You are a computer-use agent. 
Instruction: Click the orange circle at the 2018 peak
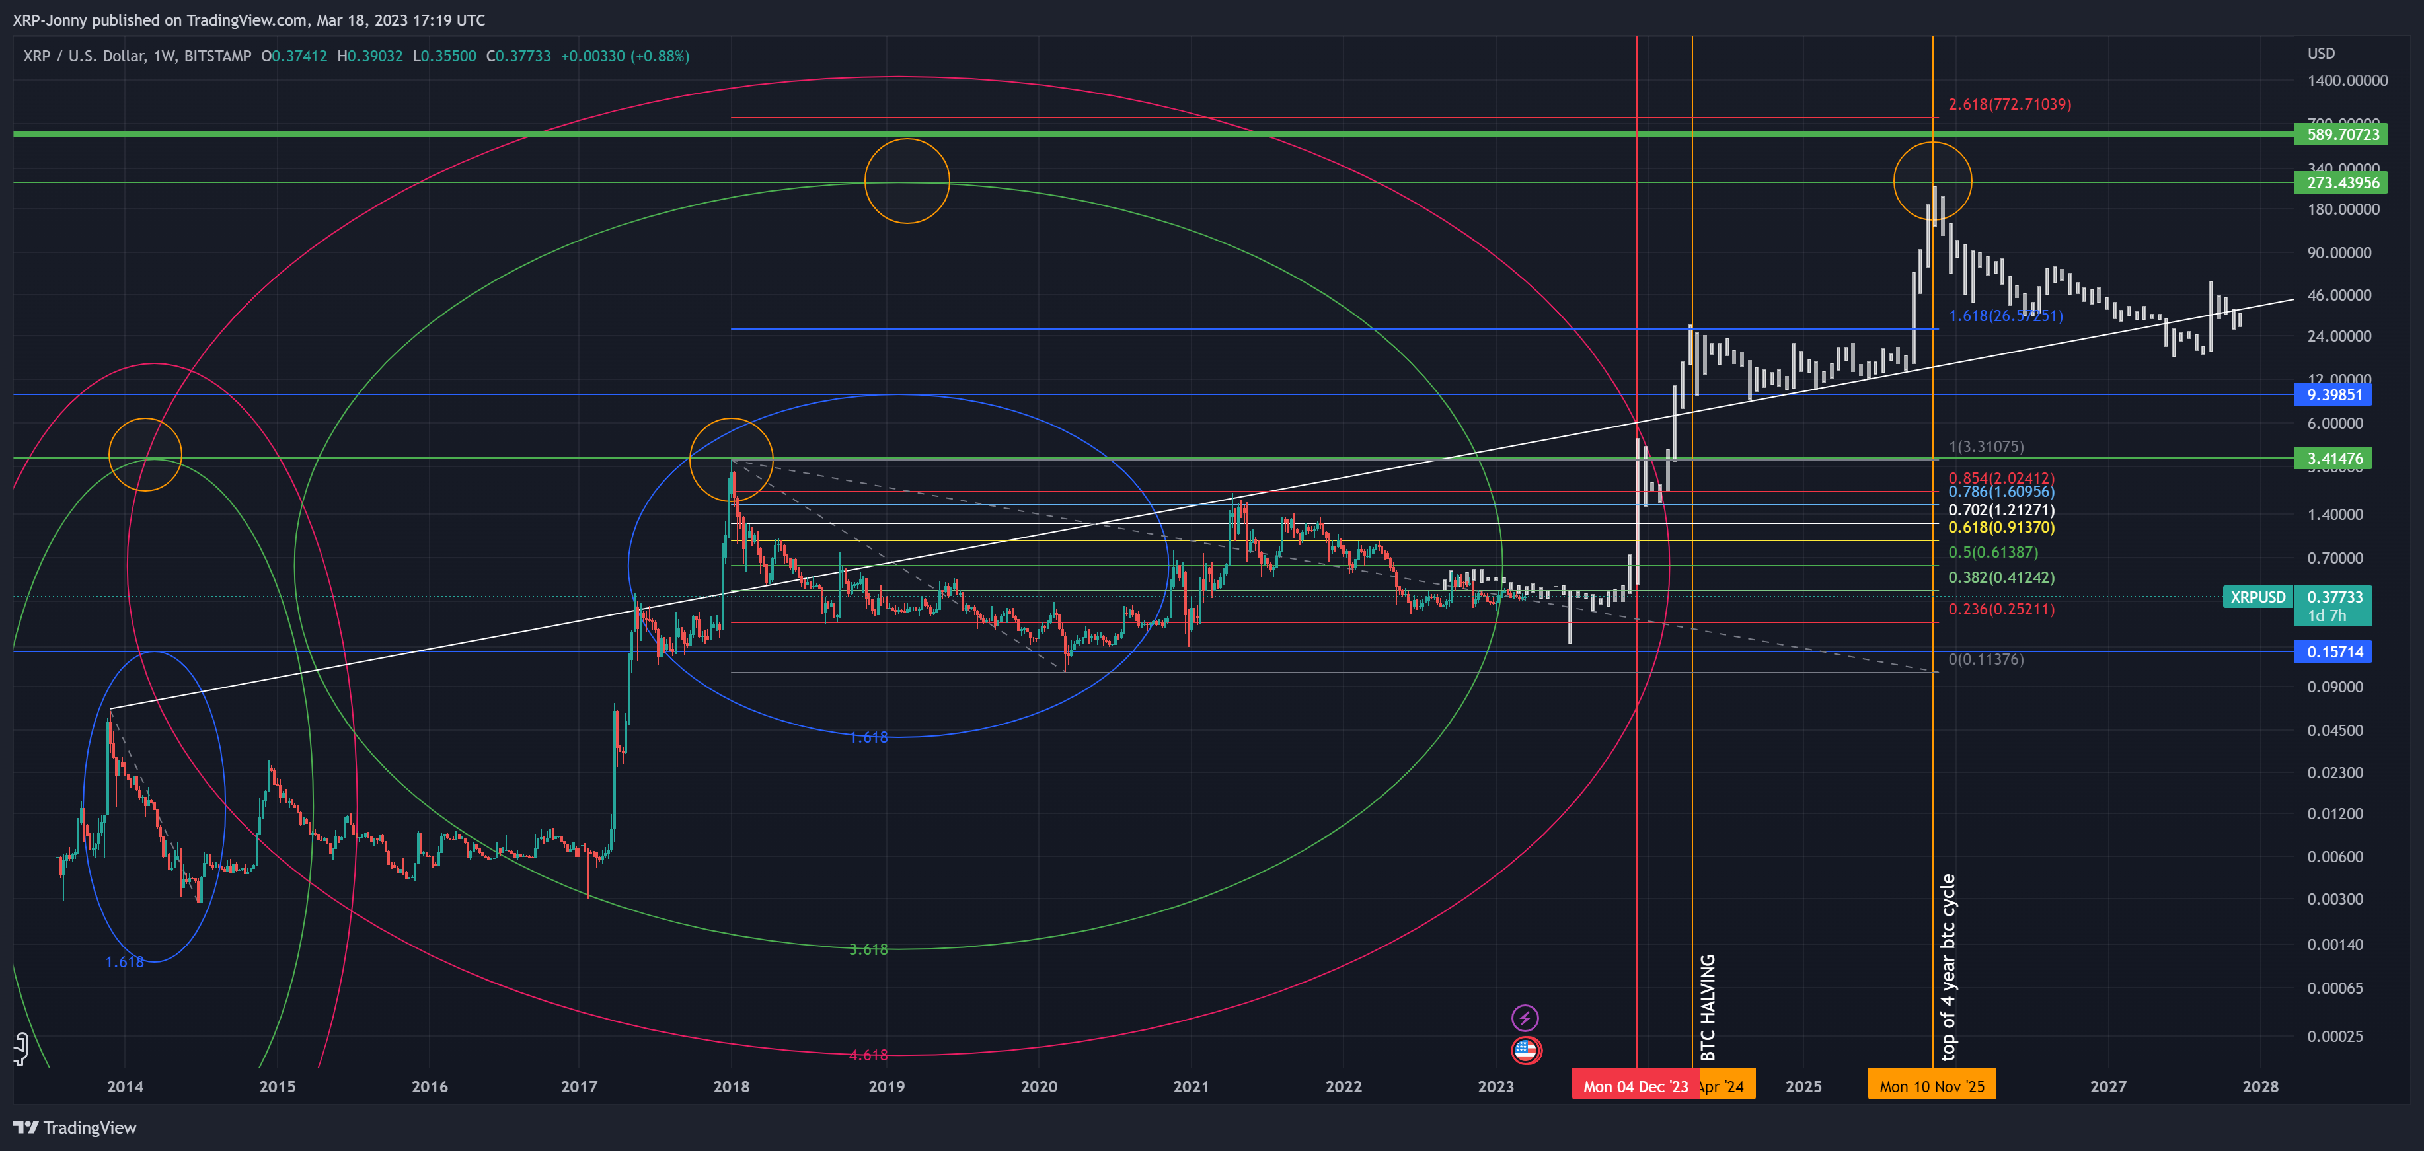[731, 459]
